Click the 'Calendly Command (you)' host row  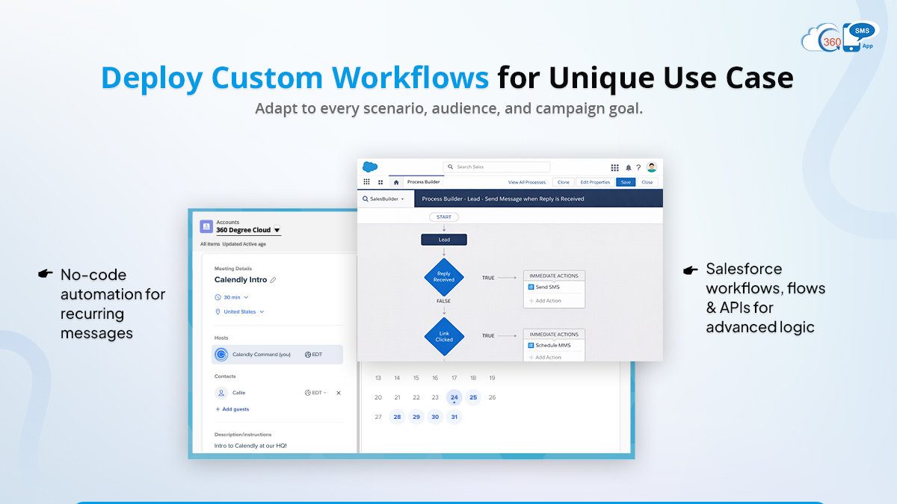(x=277, y=355)
